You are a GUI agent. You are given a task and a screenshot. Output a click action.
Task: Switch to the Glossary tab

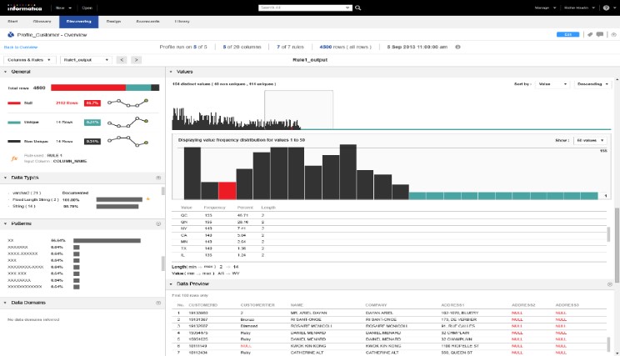pos(42,22)
